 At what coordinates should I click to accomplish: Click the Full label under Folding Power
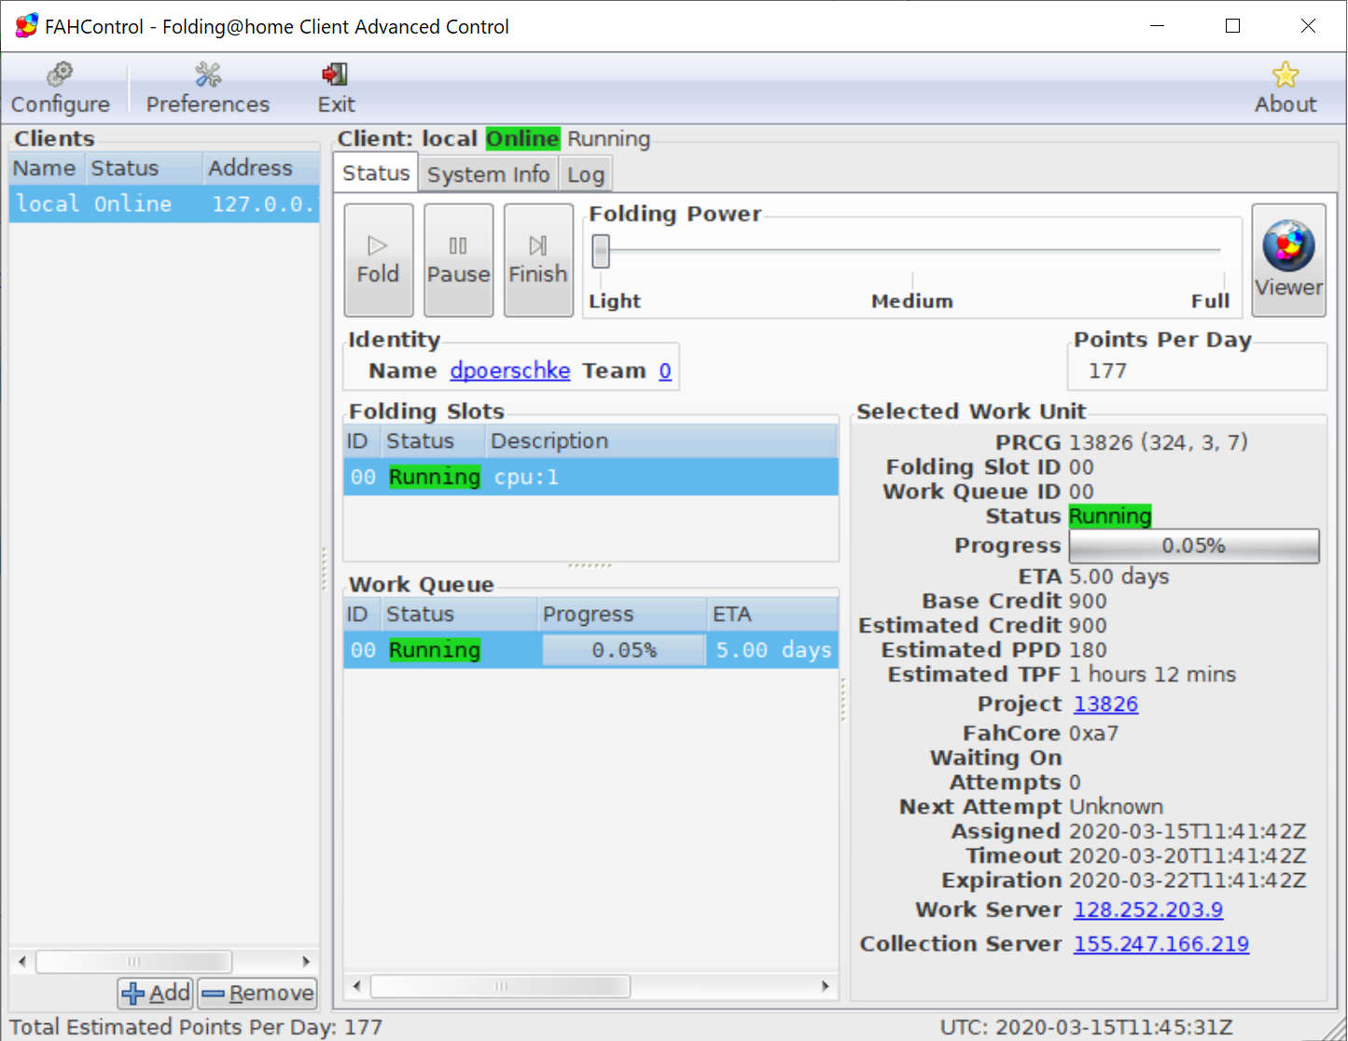tap(1210, 301)
